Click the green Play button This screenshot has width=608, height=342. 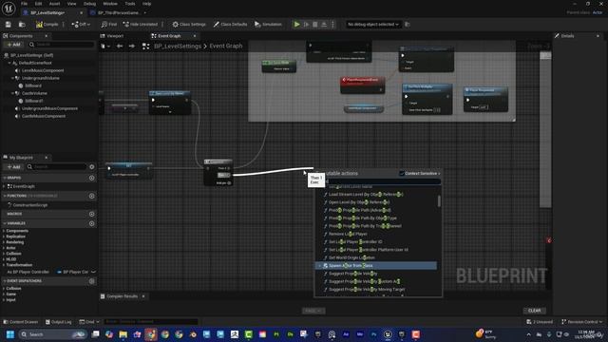[296, 24]
